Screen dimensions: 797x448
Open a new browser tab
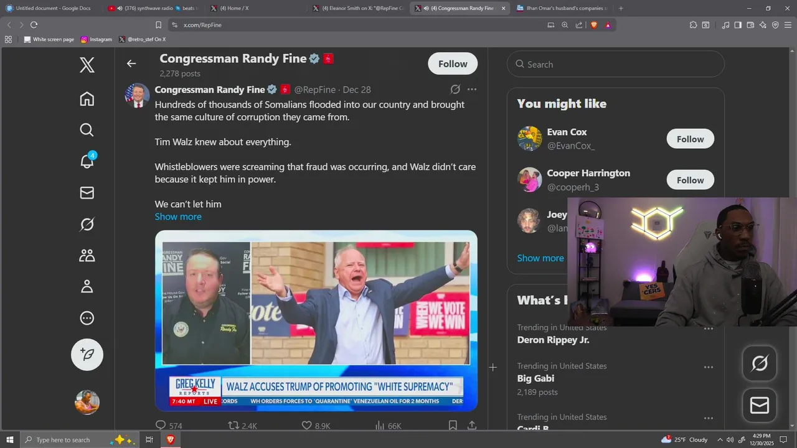pos(621,8)
